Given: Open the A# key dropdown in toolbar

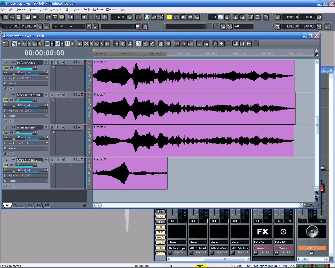Looking at the screenshot, I should coord(244,26).
